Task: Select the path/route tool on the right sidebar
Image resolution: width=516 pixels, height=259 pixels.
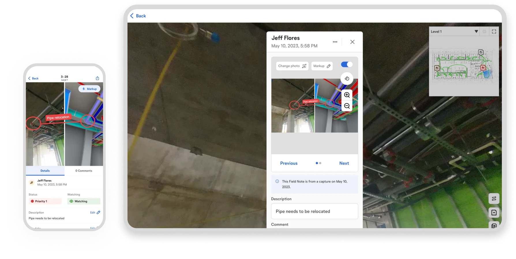Action: coord(494,198)
